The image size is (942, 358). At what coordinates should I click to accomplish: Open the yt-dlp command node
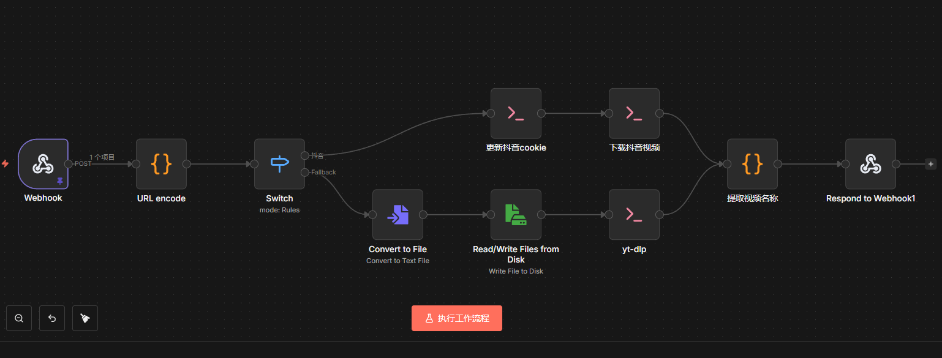point(634,215)
